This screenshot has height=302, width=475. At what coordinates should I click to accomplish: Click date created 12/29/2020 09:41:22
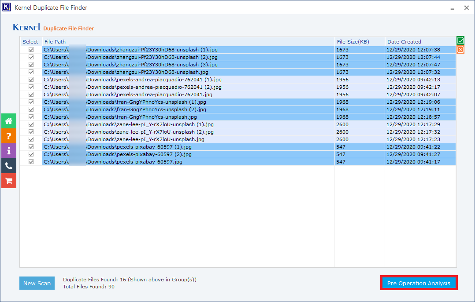[413, 147]
